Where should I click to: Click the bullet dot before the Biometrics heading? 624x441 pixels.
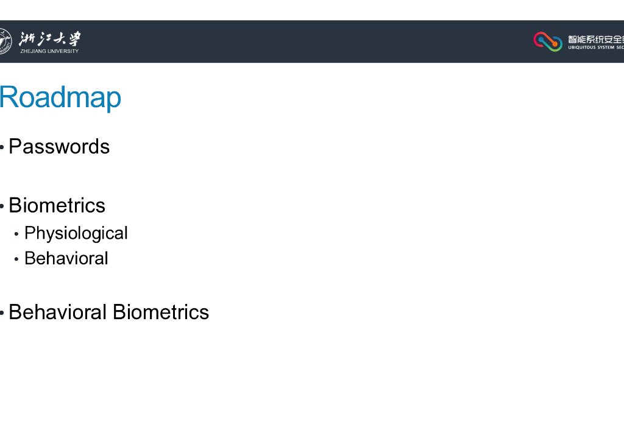(x=2, y=206)
